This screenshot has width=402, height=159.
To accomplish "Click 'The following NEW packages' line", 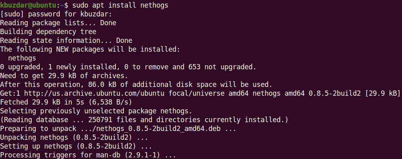I will point(90,49).
